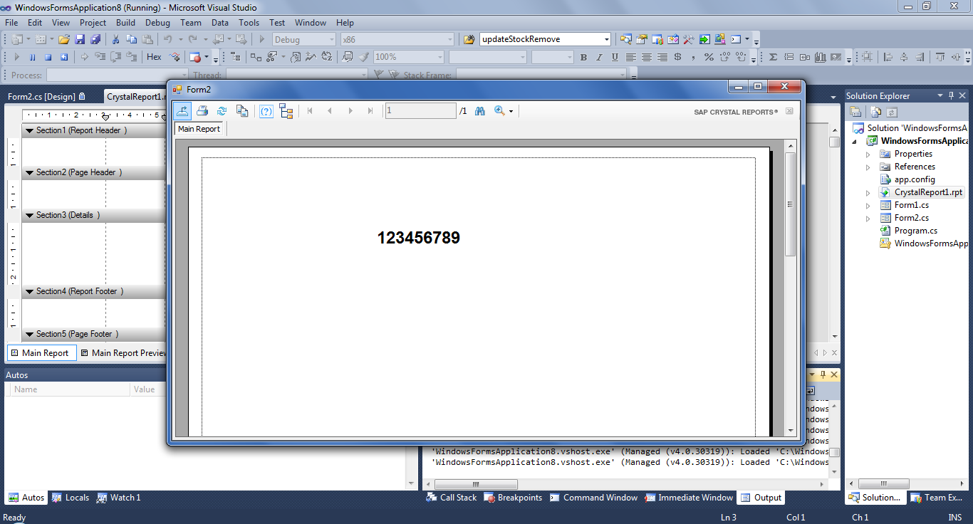Screen dimensions: 973x524
Task: Go to first page in report viewer
Action: 310,110
